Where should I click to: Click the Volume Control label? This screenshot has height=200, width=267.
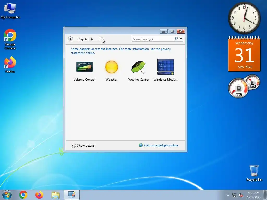[84, 80]
